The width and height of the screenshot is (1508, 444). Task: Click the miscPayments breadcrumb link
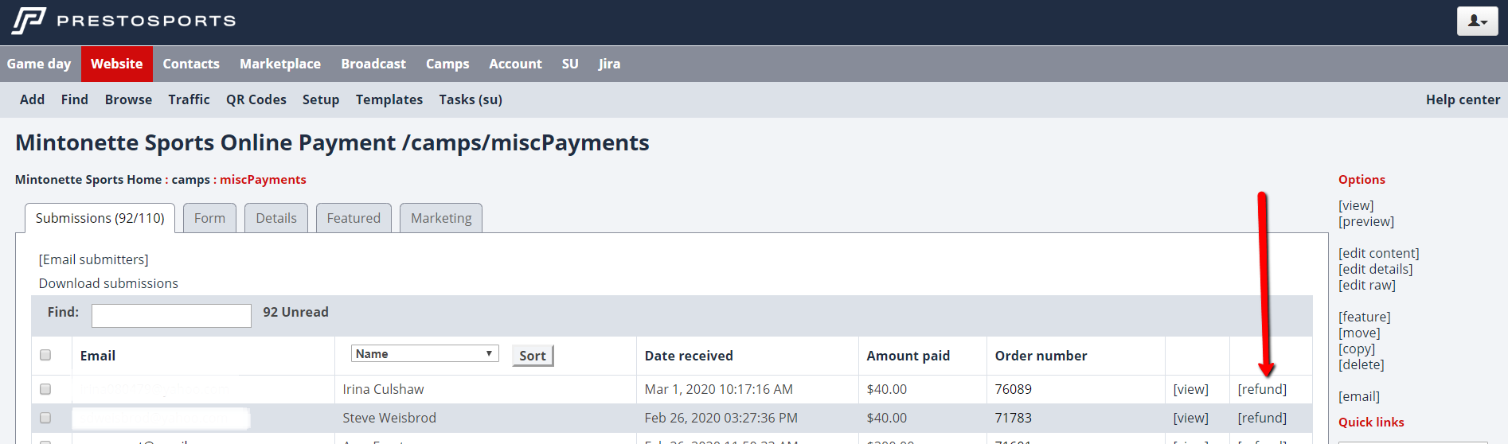(263, 180)
